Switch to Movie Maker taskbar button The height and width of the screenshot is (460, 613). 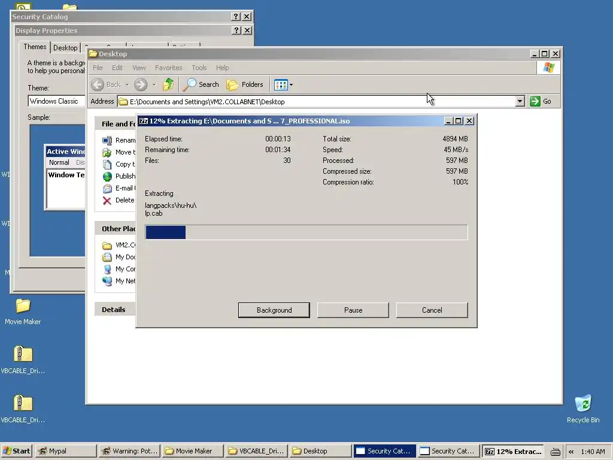click(x=193, y=451)
